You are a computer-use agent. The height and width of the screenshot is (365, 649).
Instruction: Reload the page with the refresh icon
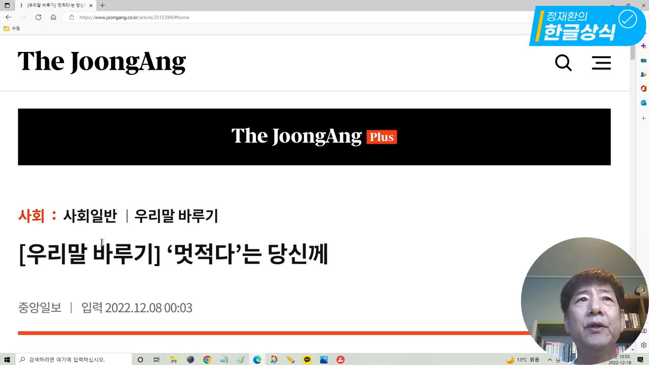(x=38, y=17)
